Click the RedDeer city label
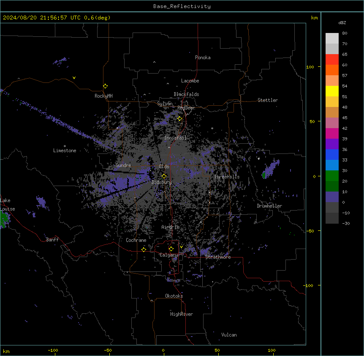364x356 pixels. 186,108
